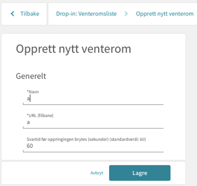Click empty space left of Avbryt in footer
Screen dimensions: 197x186
(46, 173)
